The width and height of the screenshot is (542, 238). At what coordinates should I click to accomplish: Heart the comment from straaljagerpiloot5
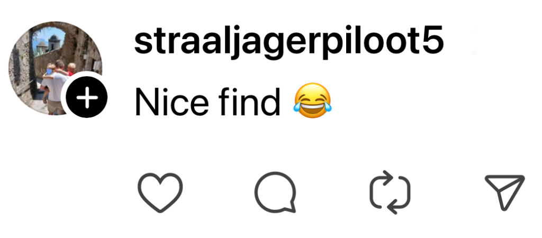[x=160, y=193]
